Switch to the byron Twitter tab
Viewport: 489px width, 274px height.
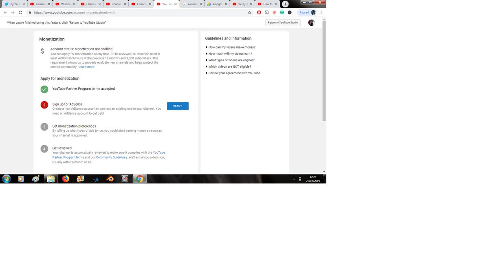[x=15, y=4]
